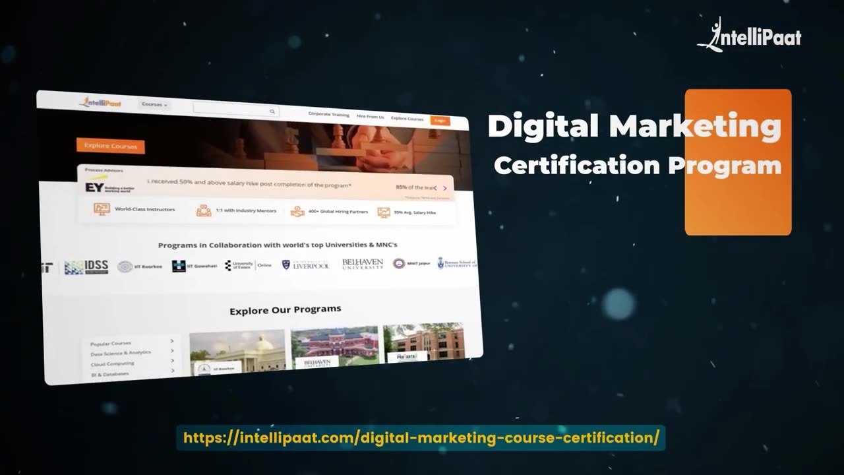
Task: Click the 'Digital Marketing' title text
Action: click(x=634, y=127)
